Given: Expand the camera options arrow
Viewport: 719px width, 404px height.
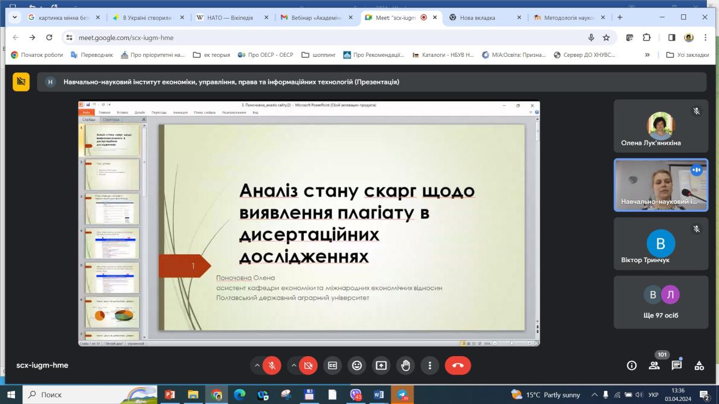Looking at the screenshot, I should tap(293, 365).
